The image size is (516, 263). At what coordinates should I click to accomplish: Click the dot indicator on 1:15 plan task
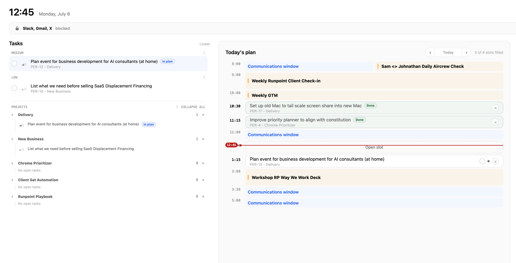click(x=488, y=161)
